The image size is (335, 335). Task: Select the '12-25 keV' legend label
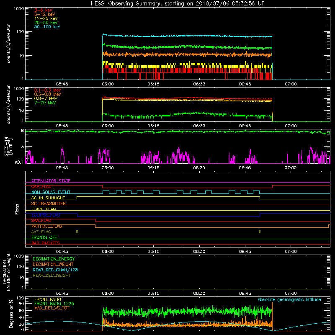click(46, 18)
